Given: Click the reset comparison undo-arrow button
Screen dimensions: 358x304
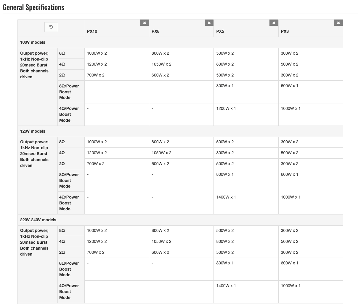Looking at the screenshot, I should pyautogui.click(x=51, y=27).
